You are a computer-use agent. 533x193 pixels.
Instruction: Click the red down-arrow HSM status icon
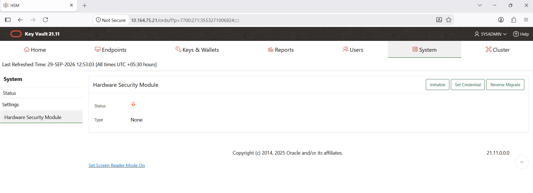pyautogui.click(x=133, y=104)
